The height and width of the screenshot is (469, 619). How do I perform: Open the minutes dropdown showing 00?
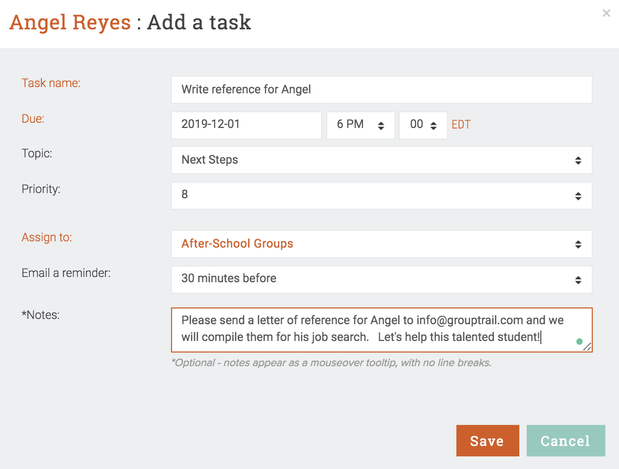tap(423, 125)
